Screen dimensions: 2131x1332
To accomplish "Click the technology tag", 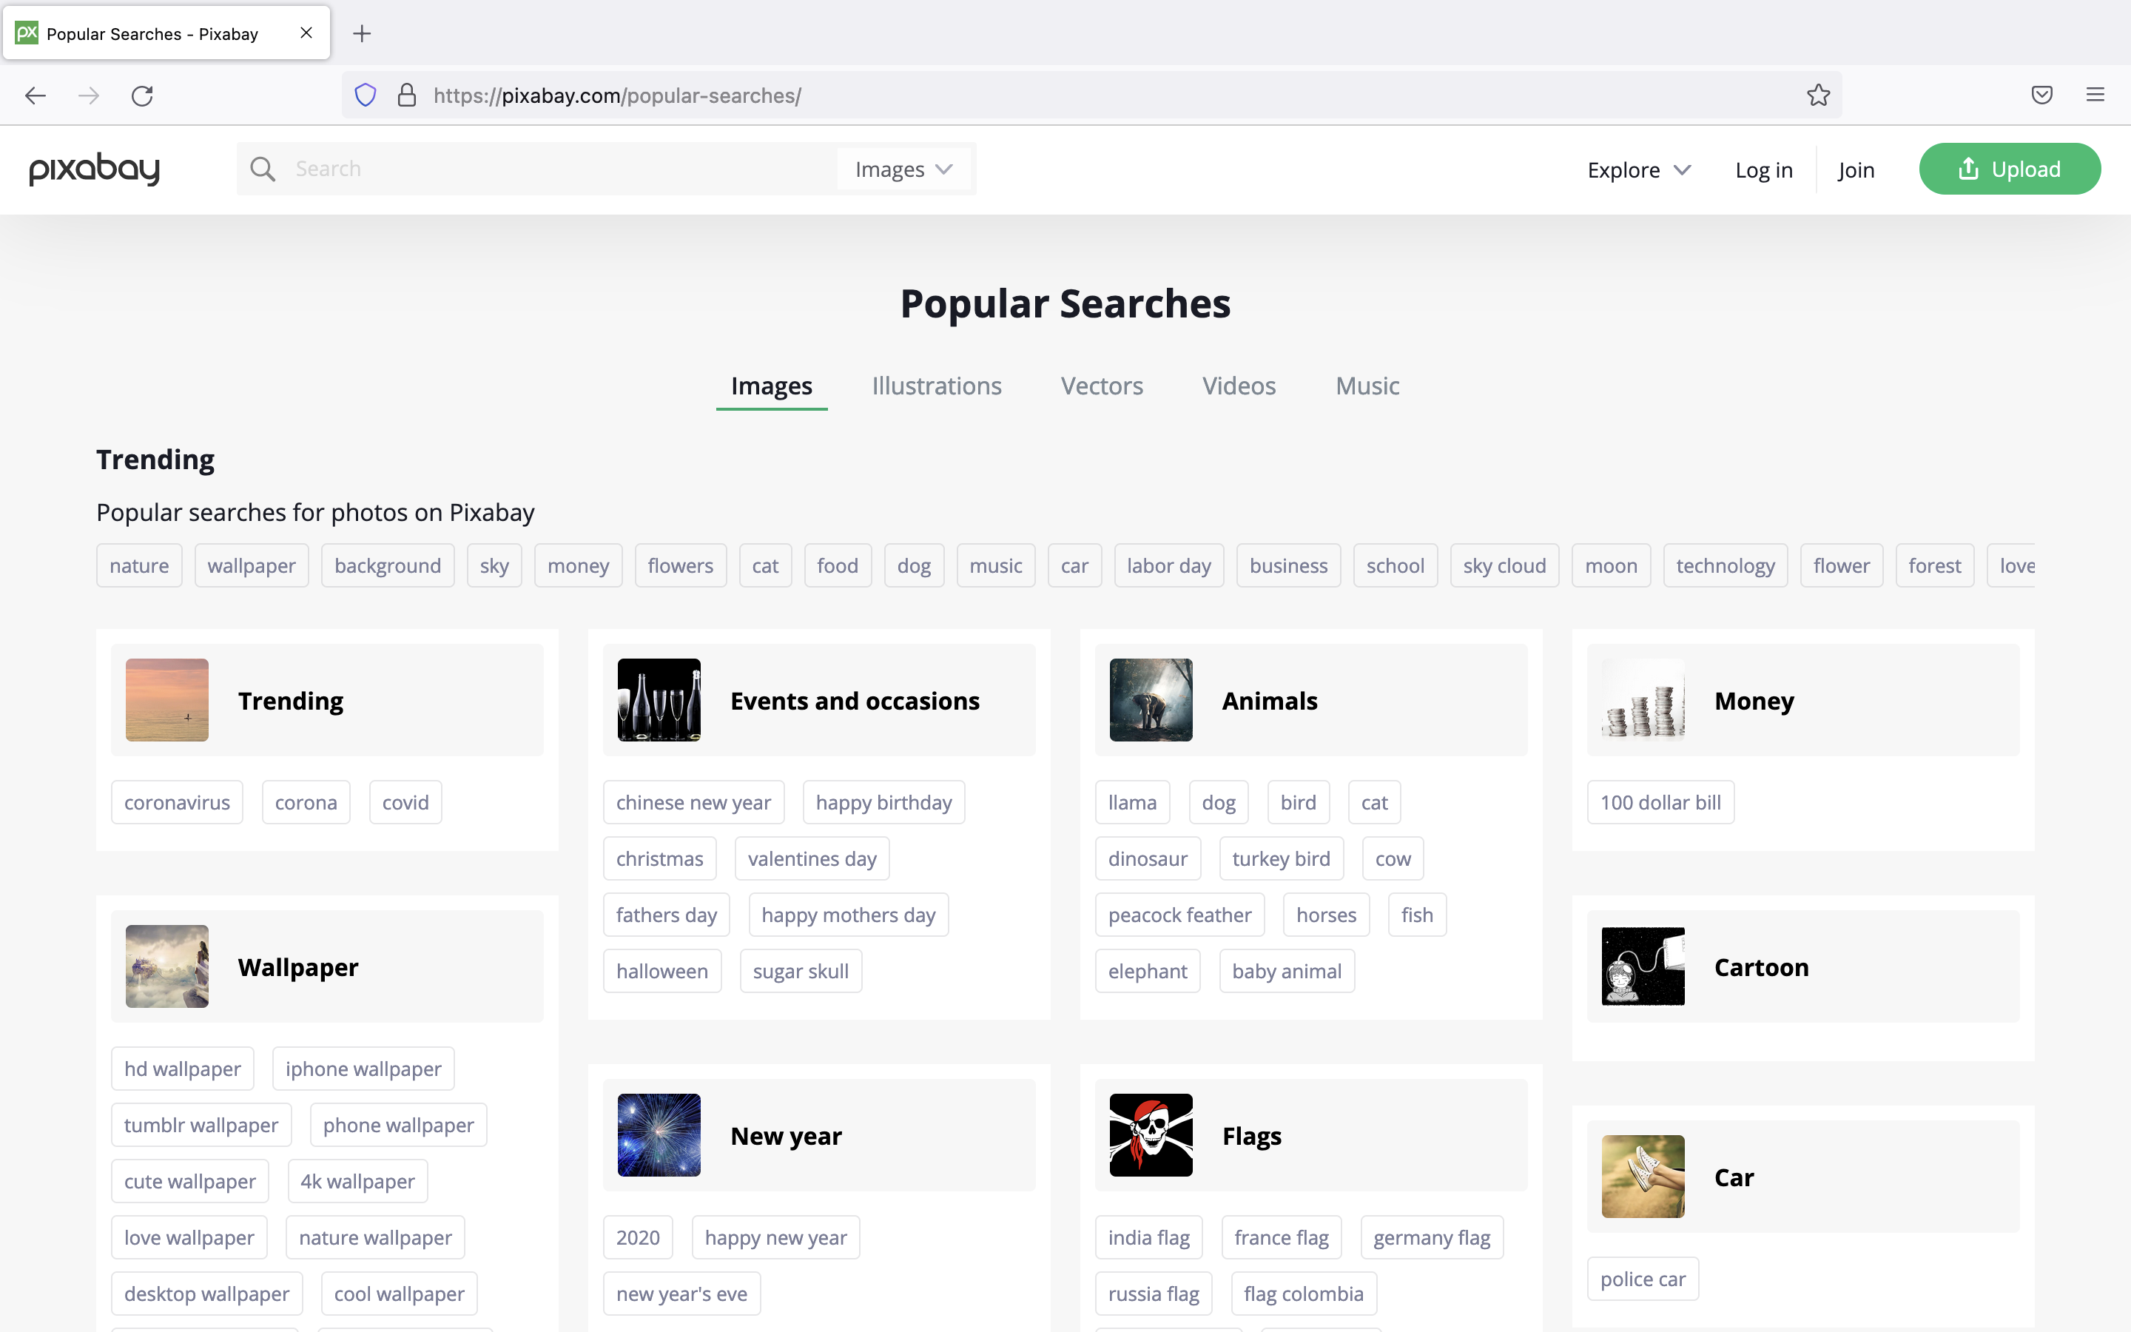I will 1725,565.
